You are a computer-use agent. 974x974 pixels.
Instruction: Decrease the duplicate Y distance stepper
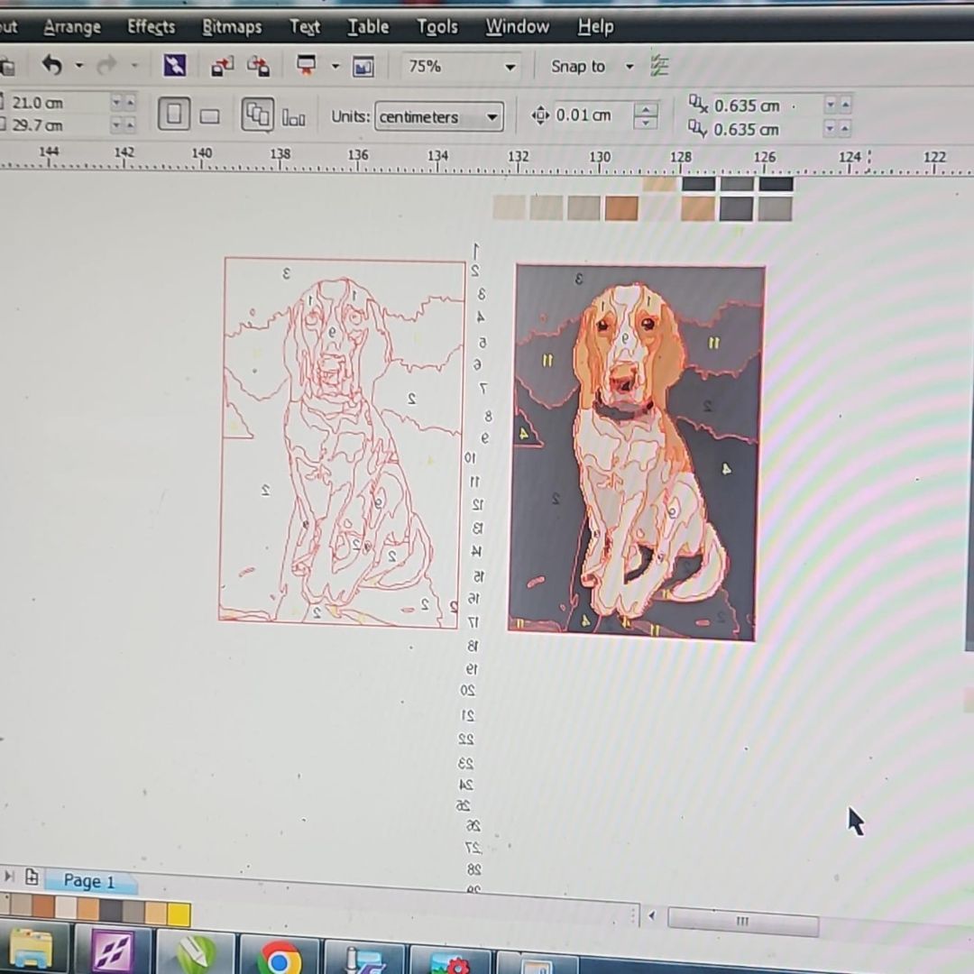(x=831, y=129)
